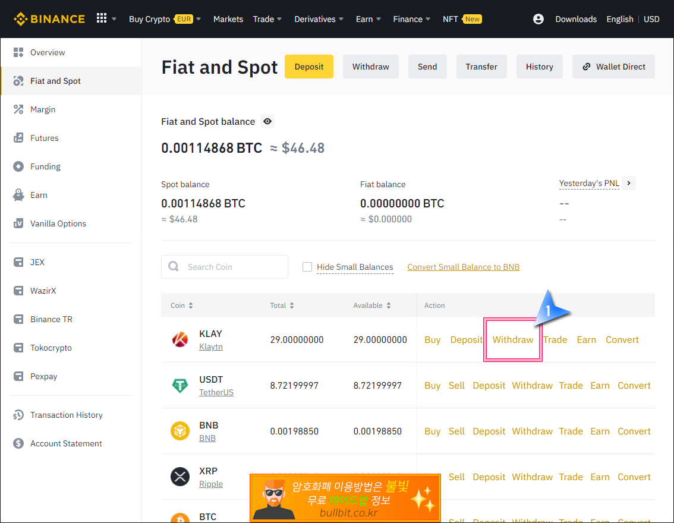The height and width of the screenshot is (523, 674).
Task: Change currency from USD
Action: [x=651, y=19]
